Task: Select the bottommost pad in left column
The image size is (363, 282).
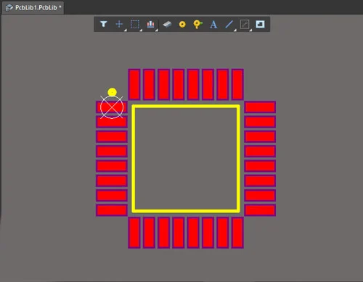Action: [112, 210]
